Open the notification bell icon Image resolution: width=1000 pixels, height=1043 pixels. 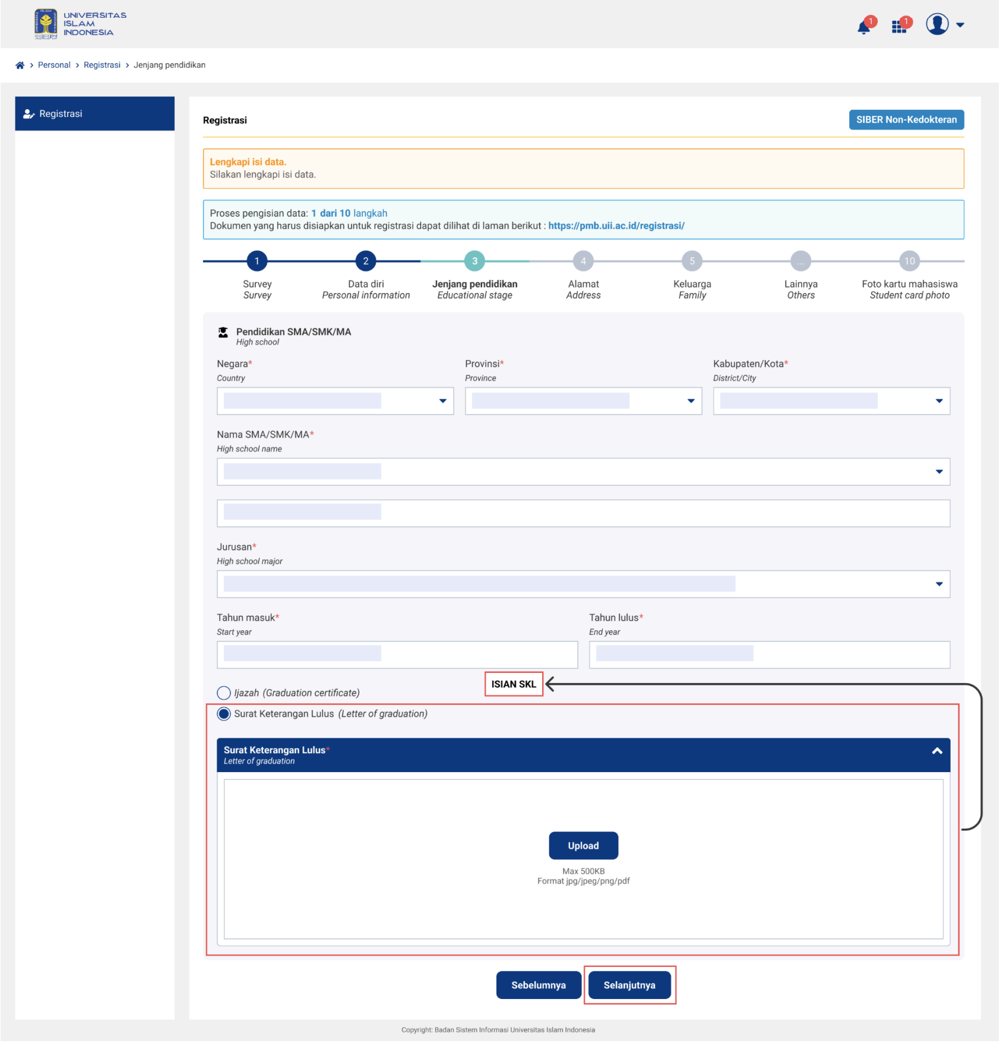point(863,27)
